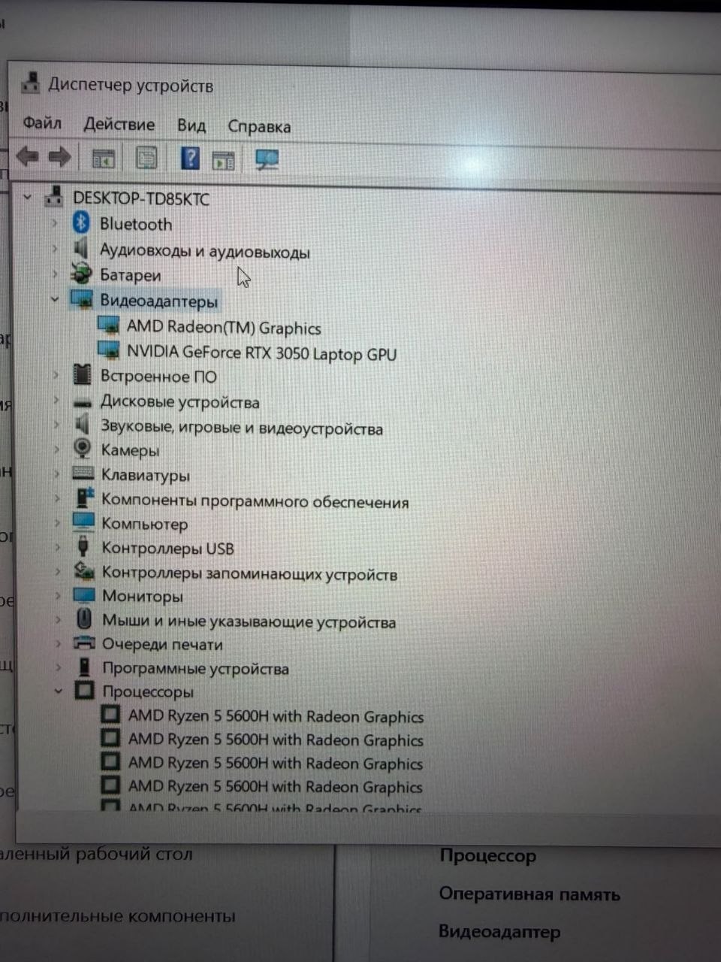Click Видеоадаптер label in background window
Viewport: 721px width, 962px height.
coord(499,932)
